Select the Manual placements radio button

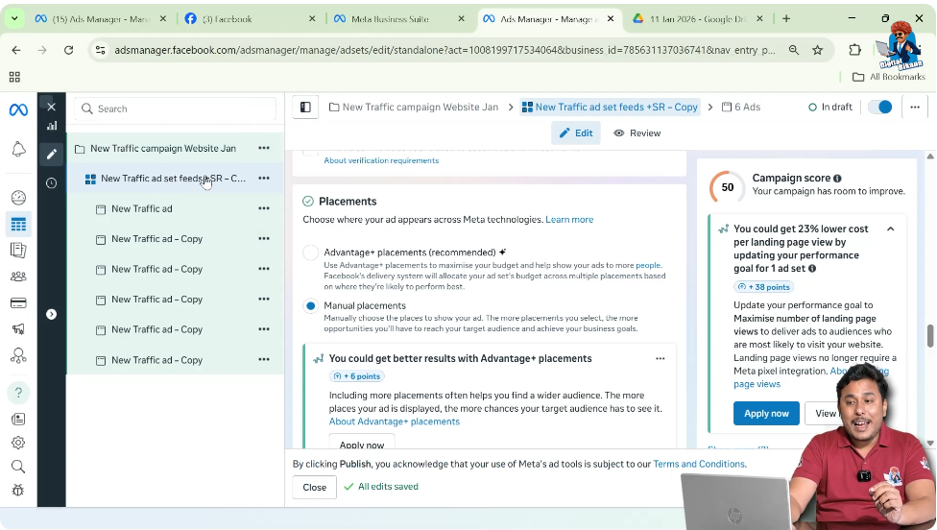(x=310, y=306)
